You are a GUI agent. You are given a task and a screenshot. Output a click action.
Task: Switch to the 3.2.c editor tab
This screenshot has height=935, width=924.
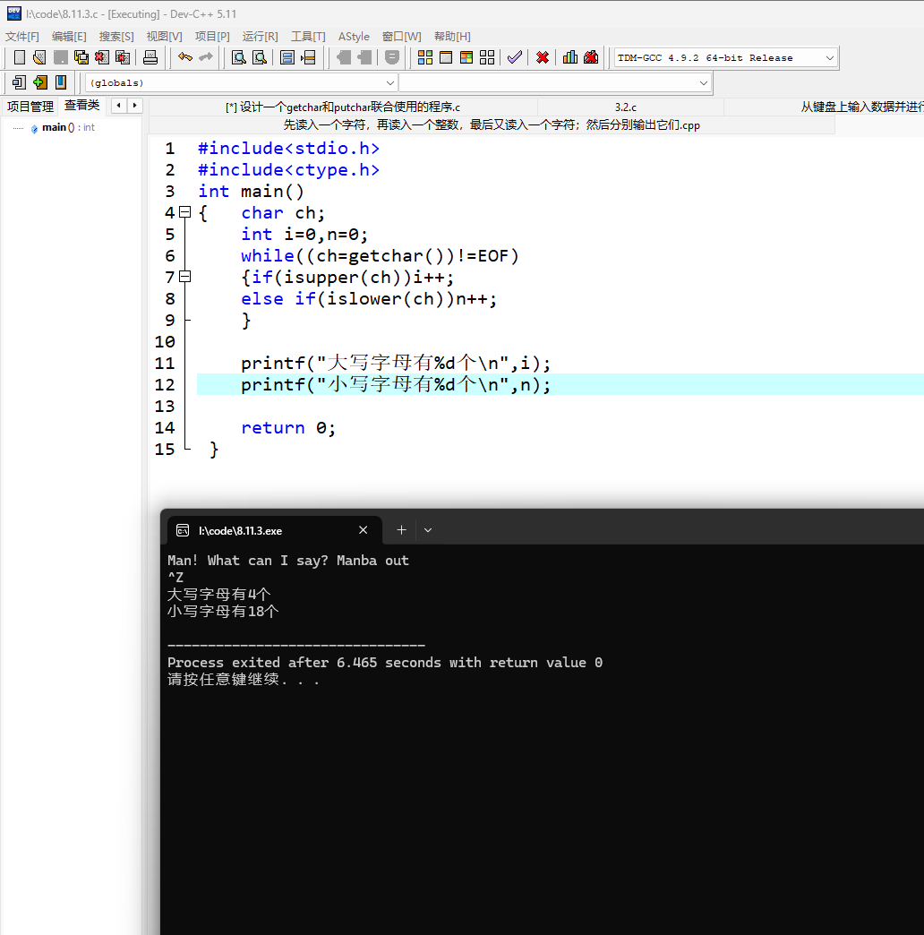pos(626,107)
